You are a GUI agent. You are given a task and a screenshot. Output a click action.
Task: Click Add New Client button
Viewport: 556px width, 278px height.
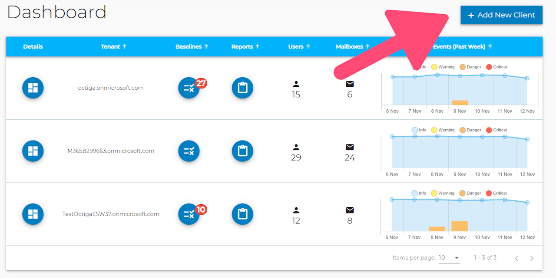point(501,15)
